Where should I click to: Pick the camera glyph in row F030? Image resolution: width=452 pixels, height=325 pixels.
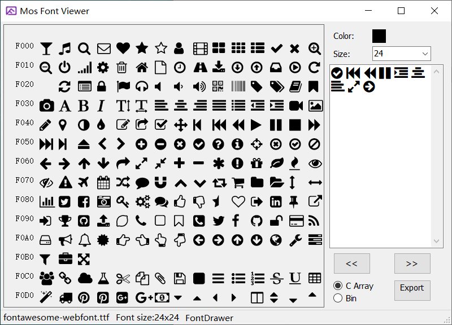pyautogui.click(x=46, y=106)
